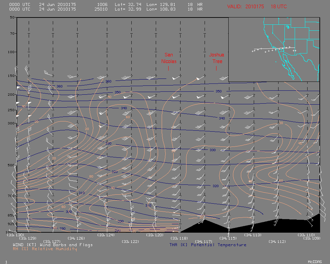Image resolution: width=330 pixels, height=264 pixels.
Task: Select the Joshua Tree station label
Action: [216, 58]
